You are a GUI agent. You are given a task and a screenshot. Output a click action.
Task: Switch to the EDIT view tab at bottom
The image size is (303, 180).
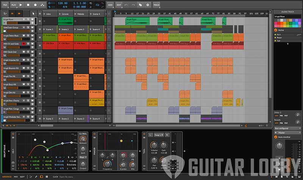pos(22,177)
